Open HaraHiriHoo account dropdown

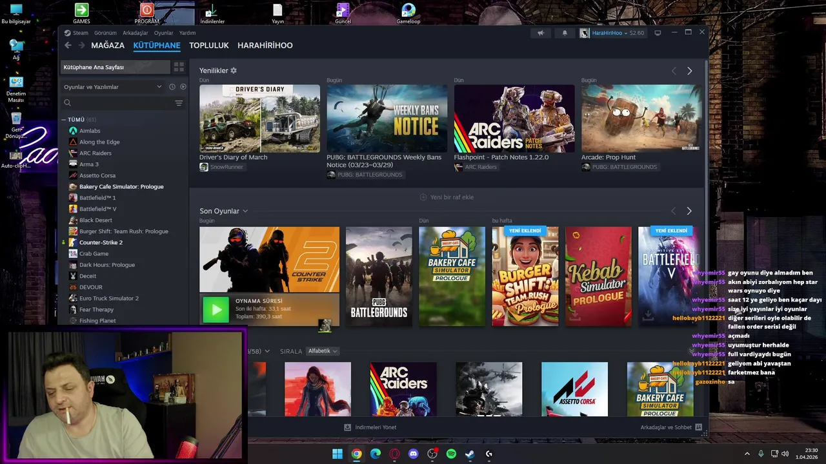610,33
